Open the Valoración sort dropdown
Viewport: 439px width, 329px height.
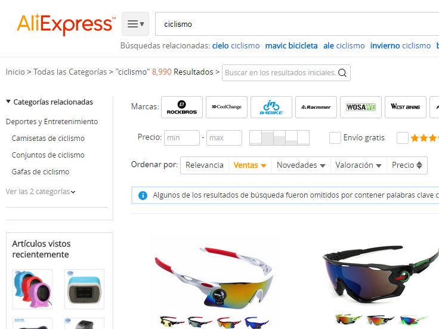pyautogui.click(x=358, y=165)
